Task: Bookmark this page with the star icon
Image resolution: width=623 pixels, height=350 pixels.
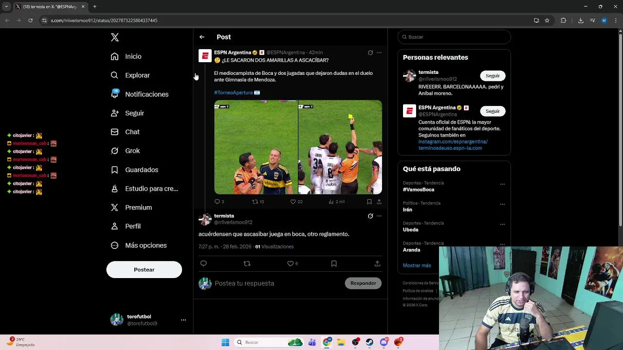Action: (x=547, y=20)
